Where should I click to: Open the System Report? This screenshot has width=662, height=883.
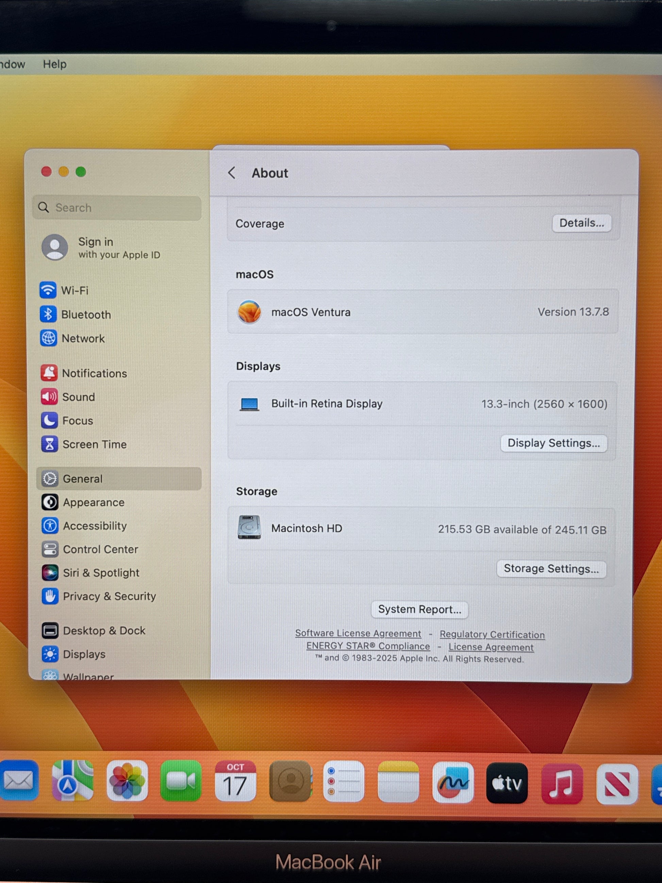pos(419,609)
